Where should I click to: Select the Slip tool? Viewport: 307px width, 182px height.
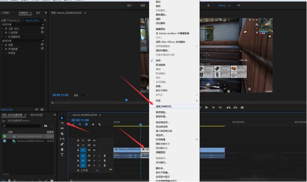click(62, 139)
